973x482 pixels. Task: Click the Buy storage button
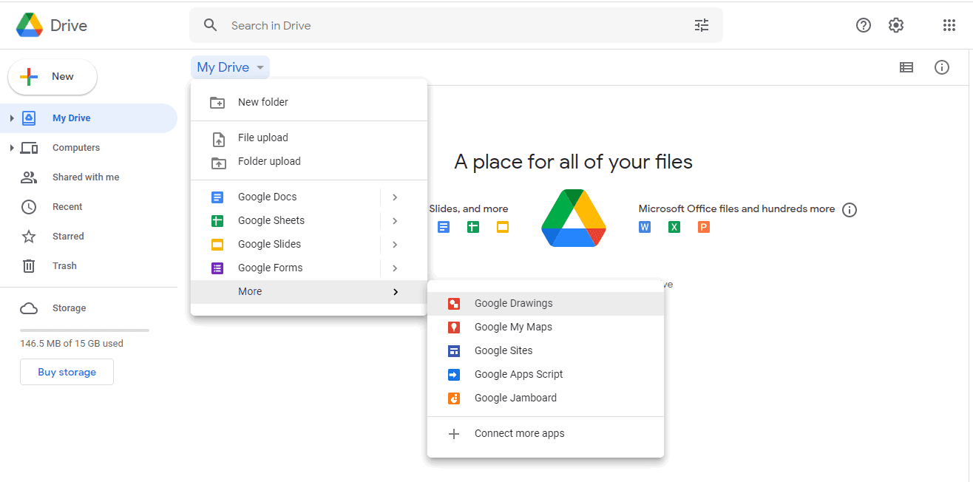pyautogui.click(x=67, y=372)
